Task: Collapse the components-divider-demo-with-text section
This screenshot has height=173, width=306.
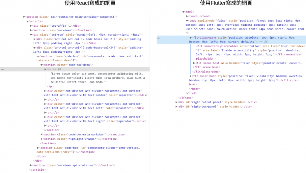Action: (x=38, y=56)
